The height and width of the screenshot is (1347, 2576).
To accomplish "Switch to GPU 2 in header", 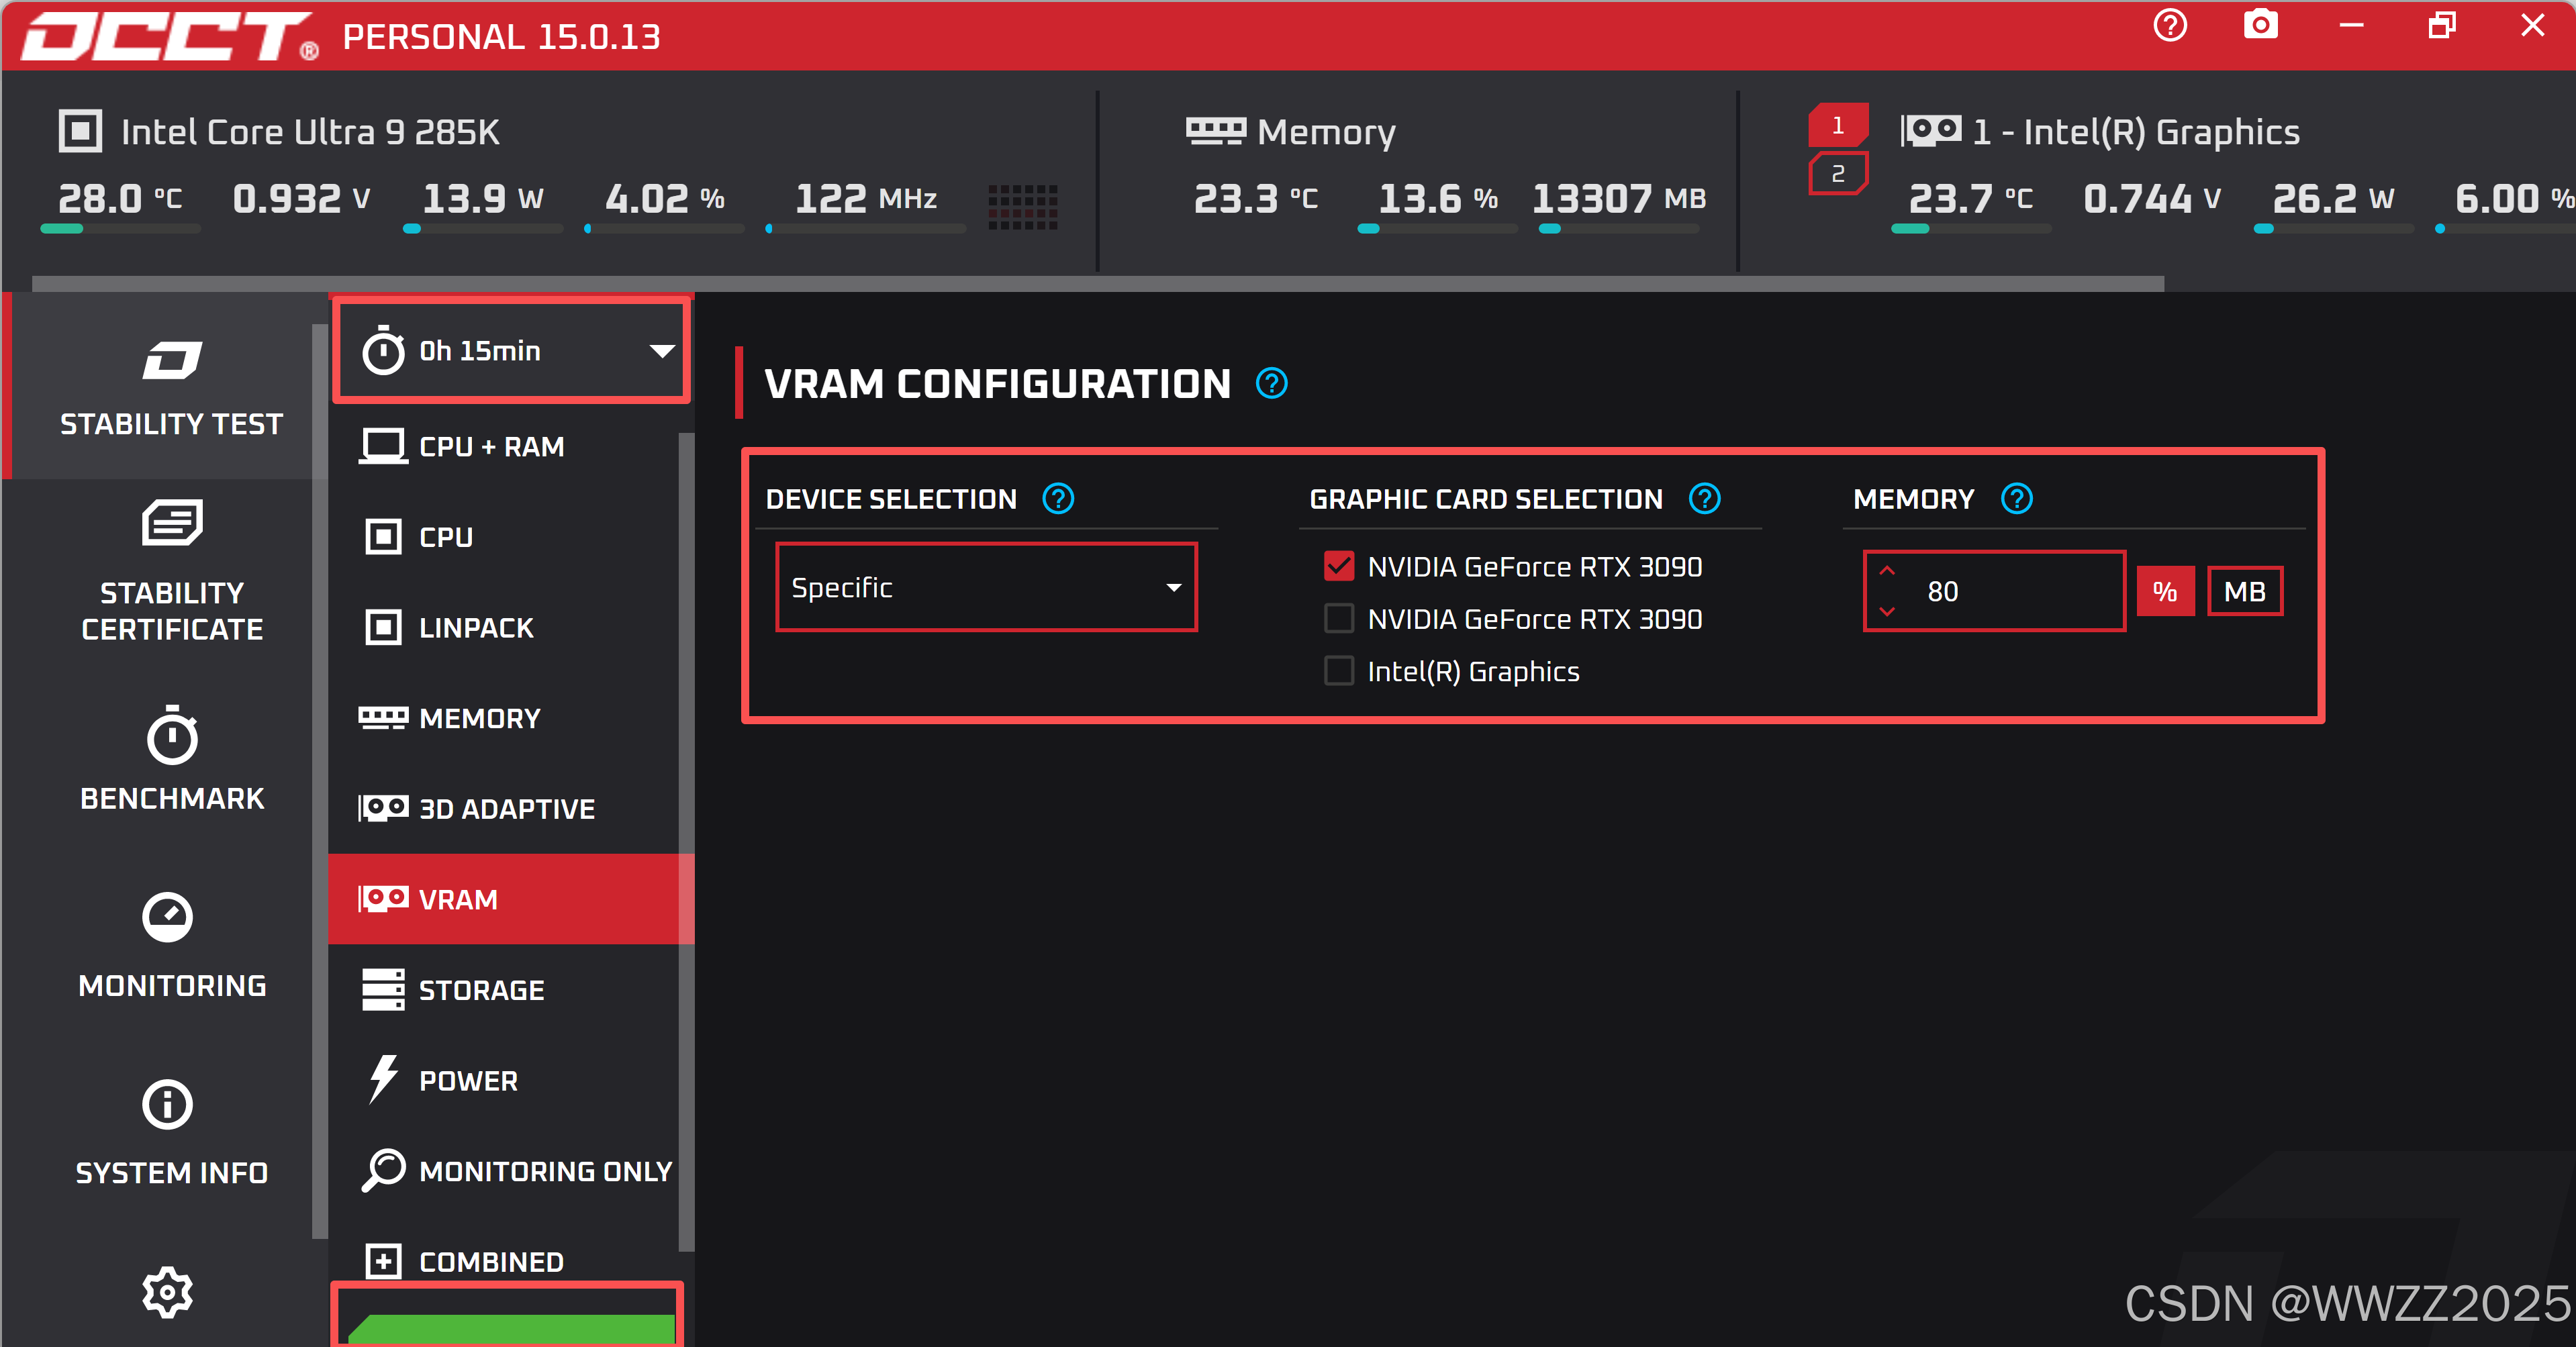I will tap(1837, 174).
